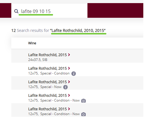Image resolution: width=145 pixels, height=121 pixels.
Task: Expand chevron next to 24x37.5 SIB Lafite 2015
Action: [69, 55]
